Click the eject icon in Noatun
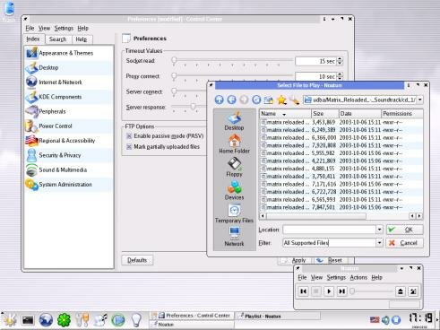 (x=401, y=291)
